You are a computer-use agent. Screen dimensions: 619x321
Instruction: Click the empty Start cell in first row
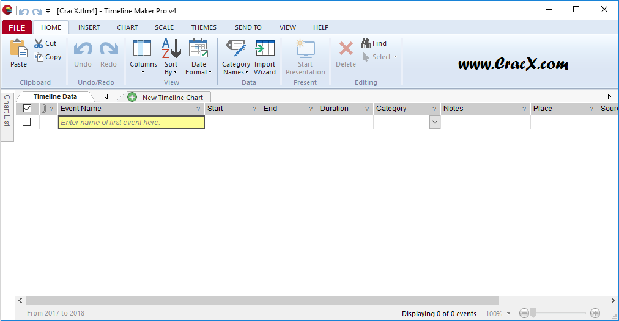click(x=233, y=122)
